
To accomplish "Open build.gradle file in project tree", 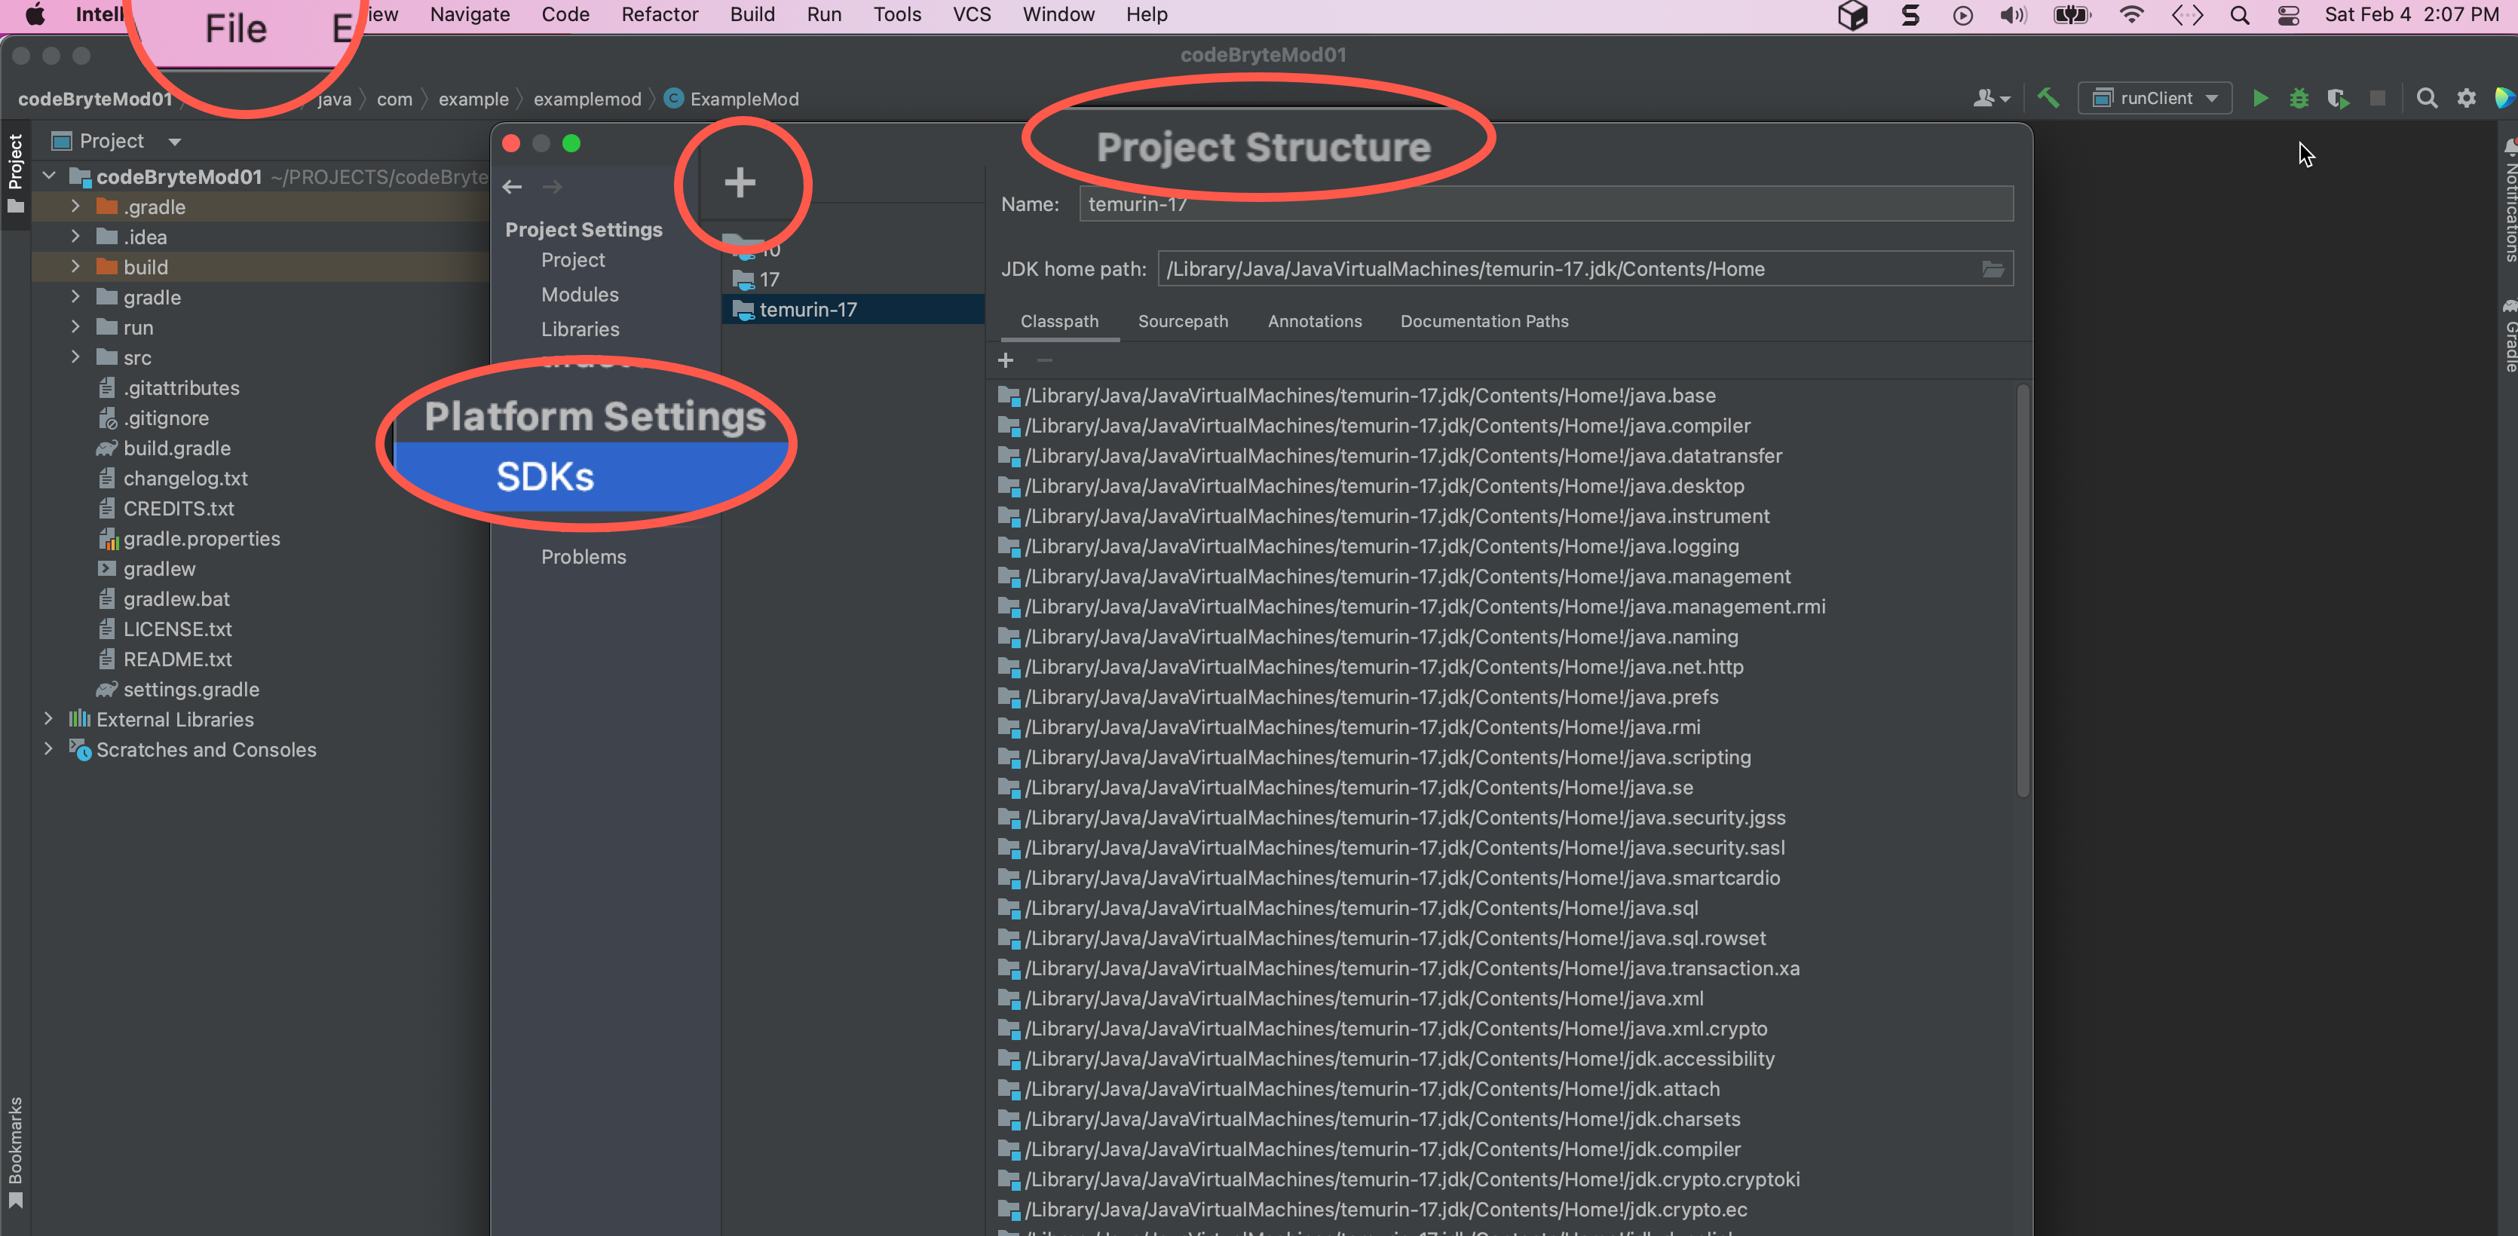I will (x=176, y=448).
